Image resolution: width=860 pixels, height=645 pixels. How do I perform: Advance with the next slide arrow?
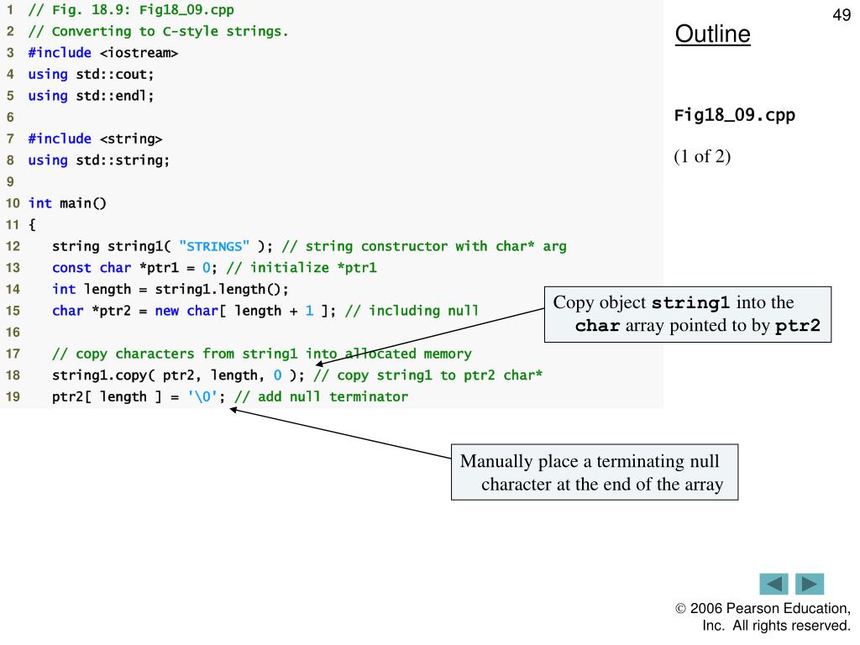pyautogui.click(x=810, y=584)
